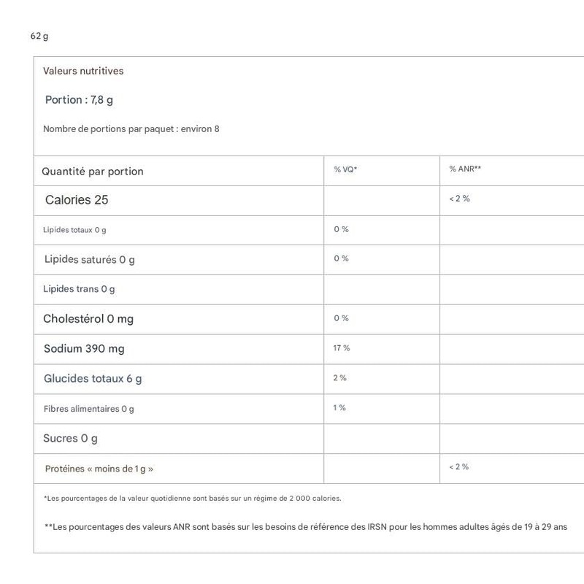Select the "Portion : 7,8 g" line
Screen dimensions: 584x584
pyautogui.click(x=79, y=99)
